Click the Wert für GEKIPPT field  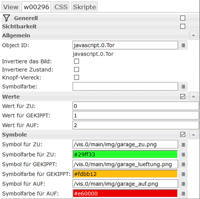pyautogui.click(x=135, y=115)
